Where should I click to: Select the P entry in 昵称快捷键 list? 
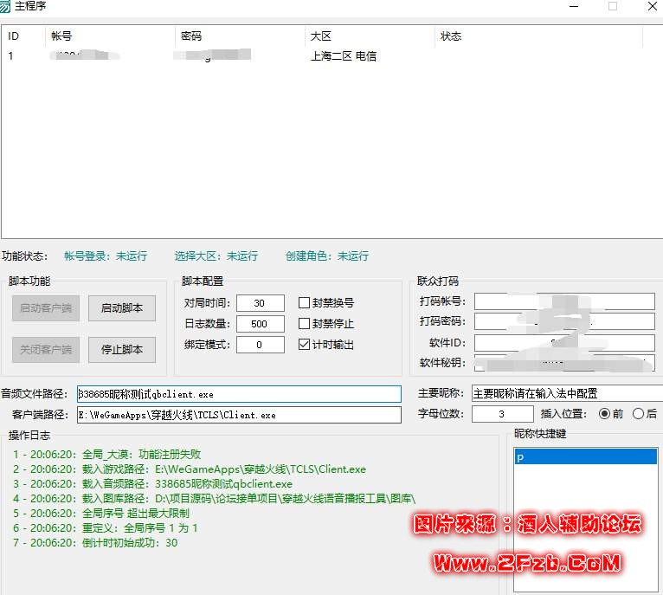point(585,457)
